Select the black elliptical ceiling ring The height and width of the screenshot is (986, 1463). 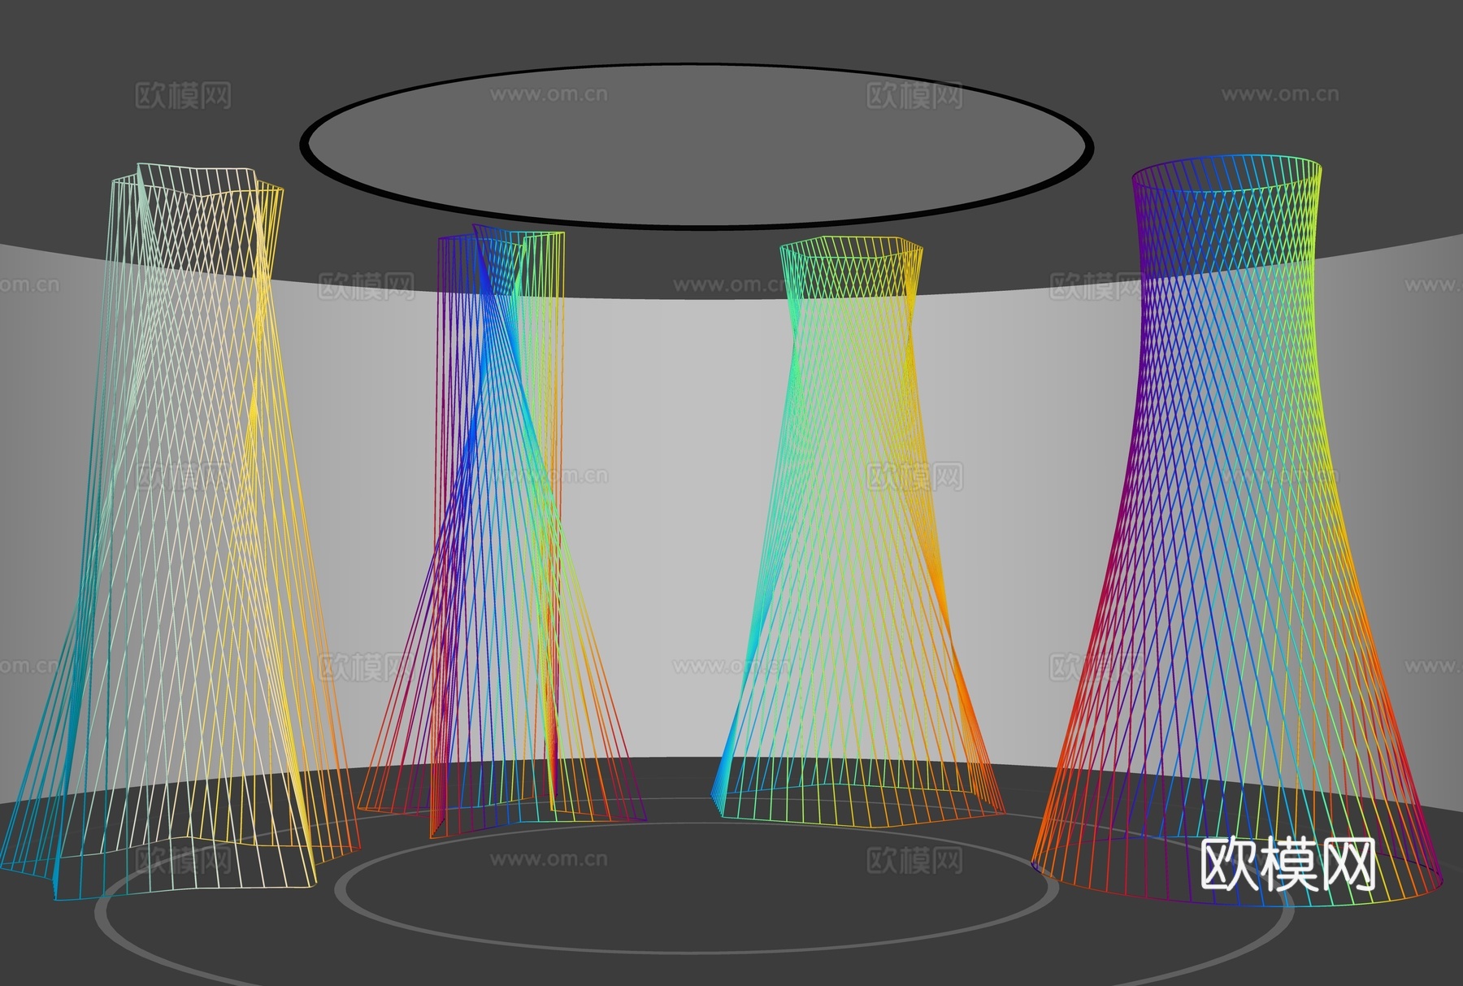click(x=697, y=145)
